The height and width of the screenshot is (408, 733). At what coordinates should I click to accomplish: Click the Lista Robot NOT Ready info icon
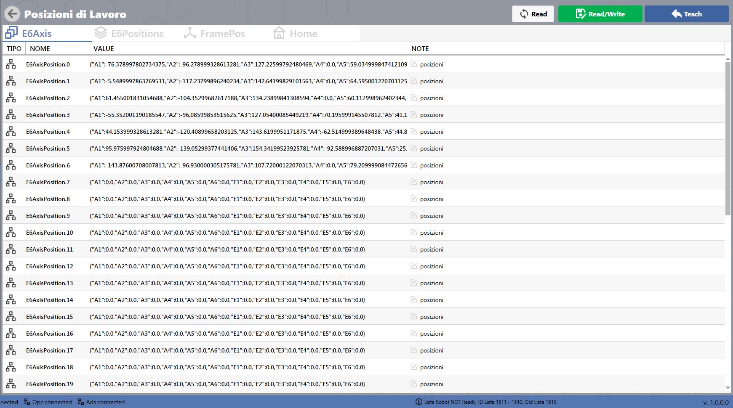(418, 402)
